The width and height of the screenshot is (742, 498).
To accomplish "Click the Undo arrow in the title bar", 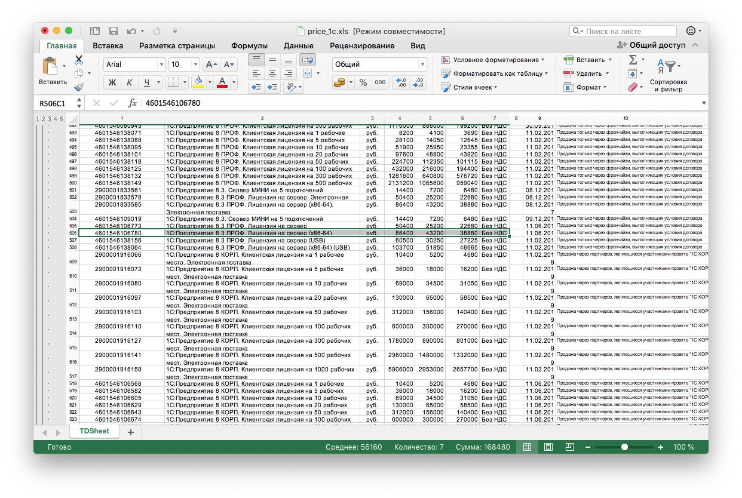I will (x=131, y=31).
